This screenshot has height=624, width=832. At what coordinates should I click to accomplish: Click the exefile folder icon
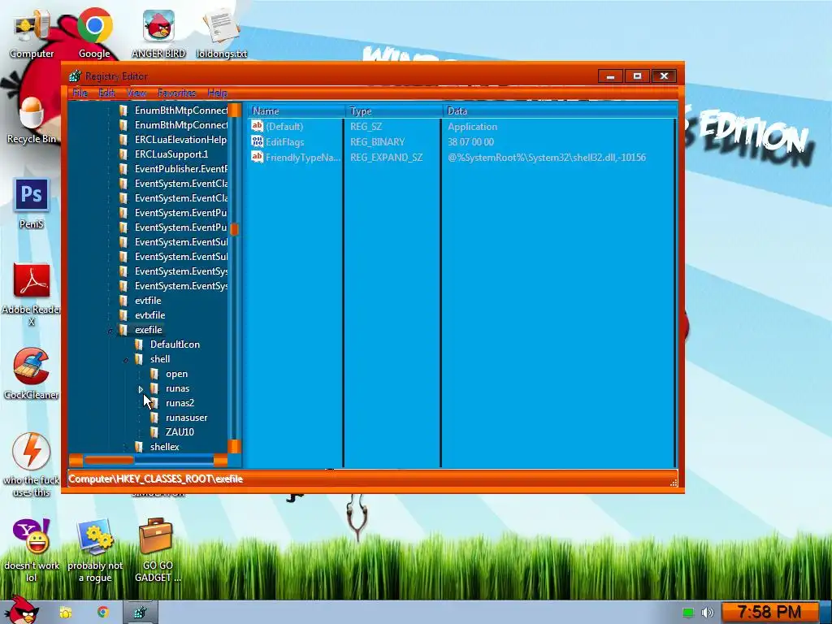(123, 330)
